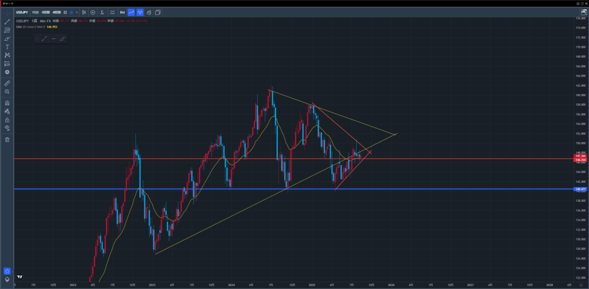Select the highlighted 週 weekly timeframe
Viewport: 589px width, 289px height.
pyautogui.click(x=71, y=13)
